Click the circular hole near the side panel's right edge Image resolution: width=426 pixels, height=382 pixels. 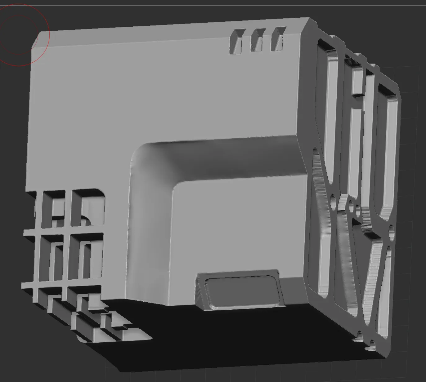pyautogui.click(x=391, y=230)
